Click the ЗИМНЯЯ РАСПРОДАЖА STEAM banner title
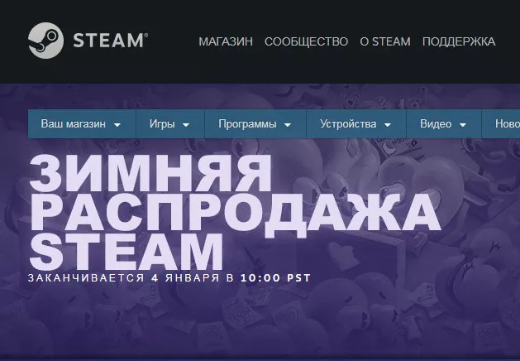 [235, 212]
